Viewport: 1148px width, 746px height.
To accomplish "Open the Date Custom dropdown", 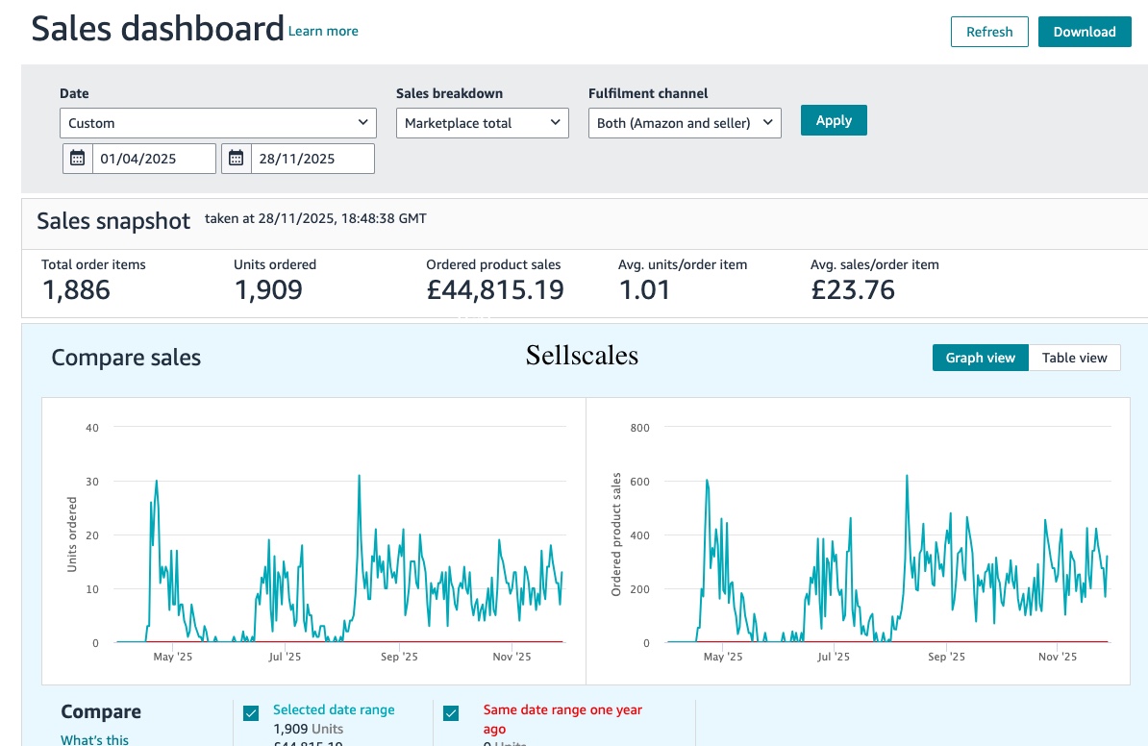I will point(217,123).
